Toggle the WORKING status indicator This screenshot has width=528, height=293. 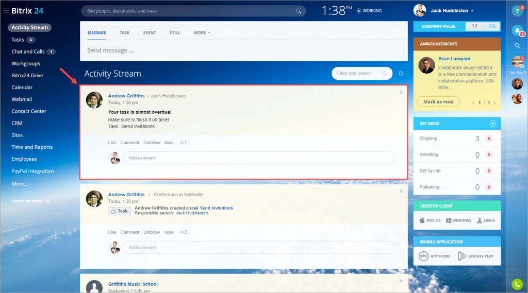[x=369, y=11]
